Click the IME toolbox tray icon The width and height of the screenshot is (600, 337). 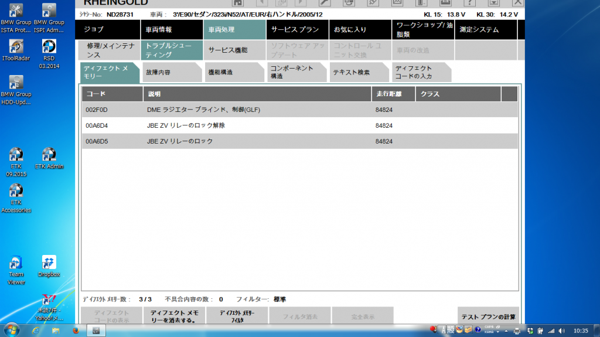tap(468, 329)
